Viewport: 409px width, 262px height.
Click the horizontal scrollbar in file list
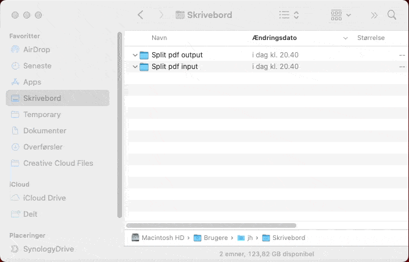point(211,225)
